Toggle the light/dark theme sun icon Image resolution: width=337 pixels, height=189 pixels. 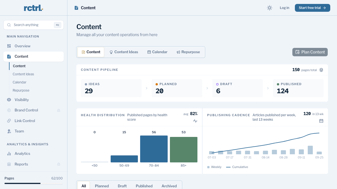click(x=270, y=8)
